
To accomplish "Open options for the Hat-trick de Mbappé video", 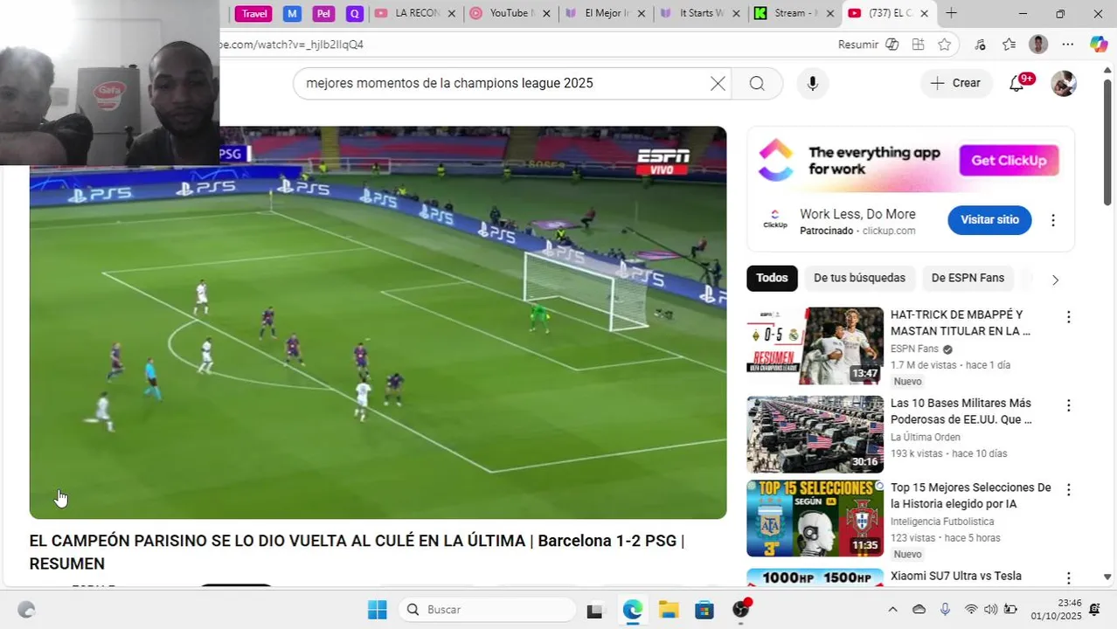I will [x=1068, y=317].
